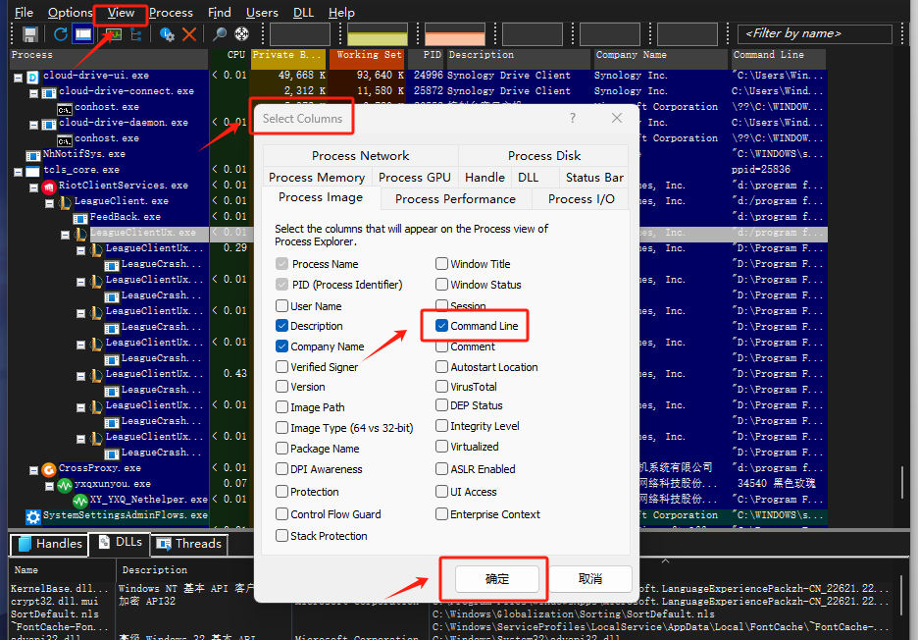Click the Save toolbar icon

29,34
